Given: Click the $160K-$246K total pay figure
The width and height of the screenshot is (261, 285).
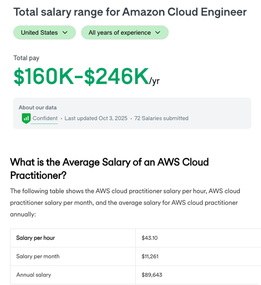Looking at the screenshot, I should (x=81, y=76).
